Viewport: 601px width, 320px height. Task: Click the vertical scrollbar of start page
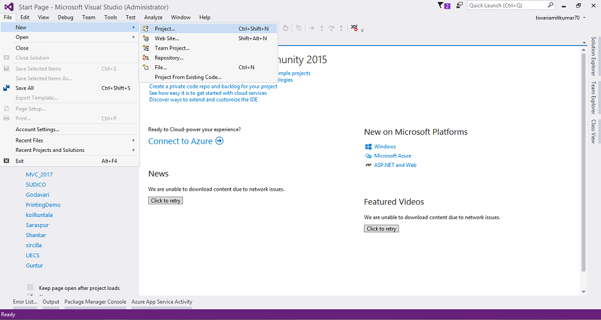point(583,163)
